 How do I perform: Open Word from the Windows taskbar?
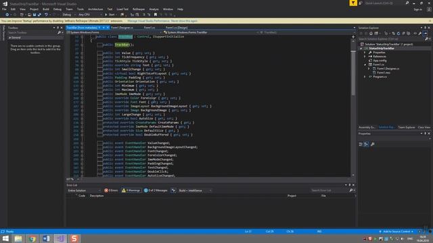46,238
